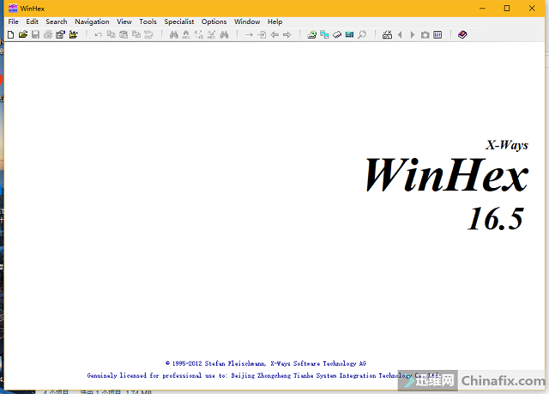
Task: Click the WinHex 16.5 splash logo
Action: pos(446,186)
